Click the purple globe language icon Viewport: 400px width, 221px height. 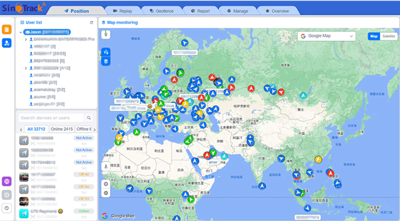[x=7, y=181]
